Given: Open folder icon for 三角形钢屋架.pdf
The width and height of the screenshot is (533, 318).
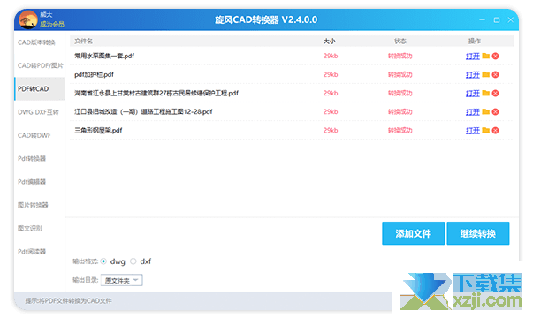Looking at the screenshot, I should pos(486,130).
